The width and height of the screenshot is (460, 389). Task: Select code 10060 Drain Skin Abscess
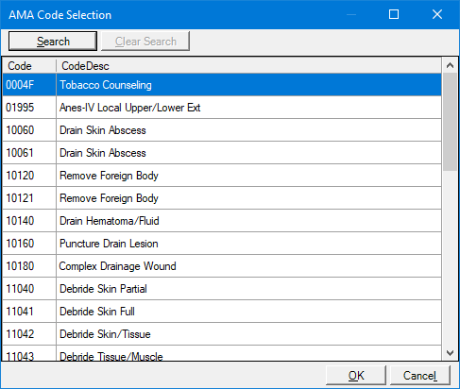(x=222, y=130)
